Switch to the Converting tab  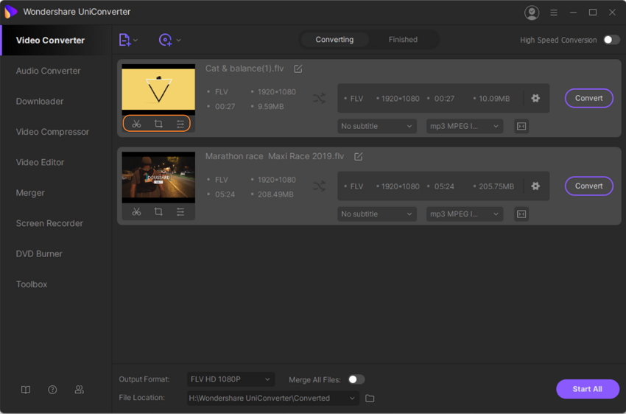click(334, 40)
